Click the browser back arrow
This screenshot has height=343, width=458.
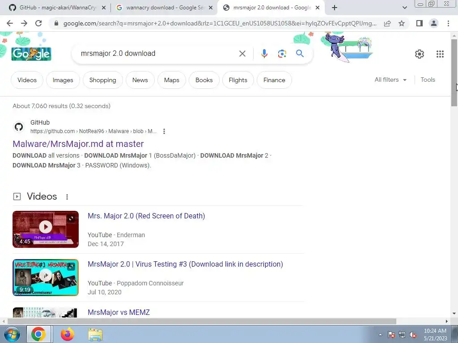[x=10, y=23]
